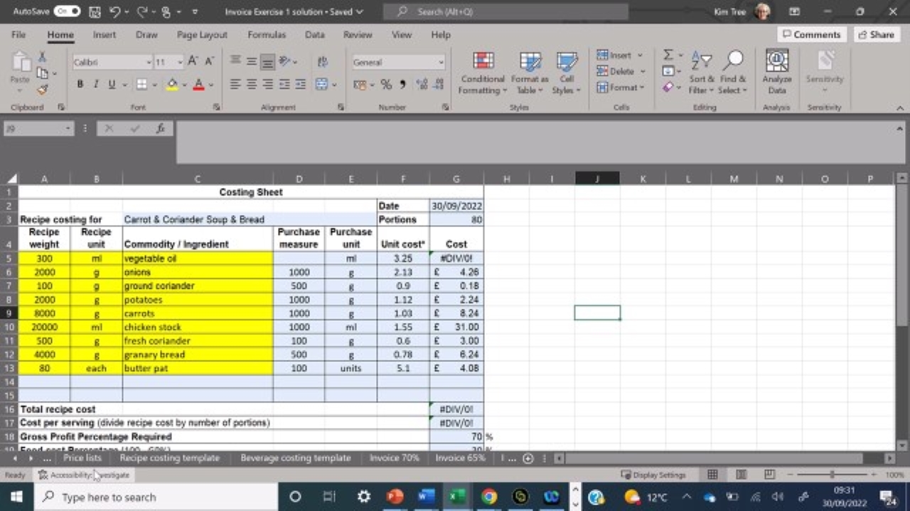Viewport: 910px width, 511px height.
Task: Click the Save icon in the title bar
Action: click(x=95, y=11)
